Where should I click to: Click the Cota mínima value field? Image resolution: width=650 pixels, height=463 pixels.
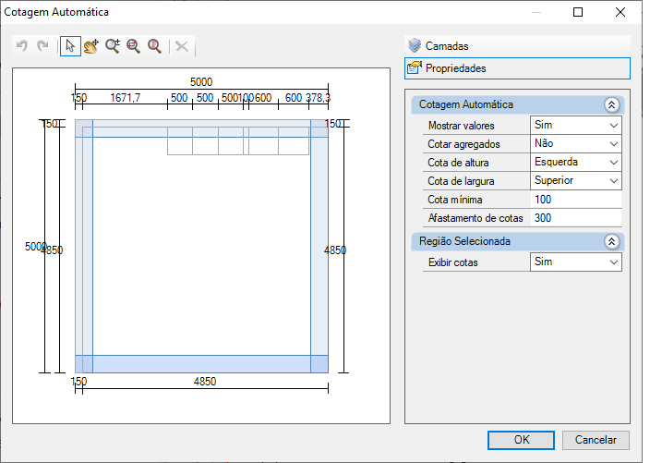tap(576, 200)
